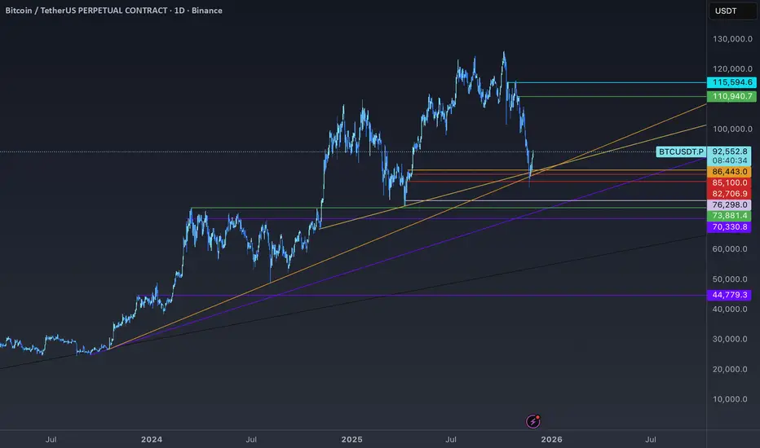
Task: Click the 60,000.0 price axis value
Action: (730, 249)
